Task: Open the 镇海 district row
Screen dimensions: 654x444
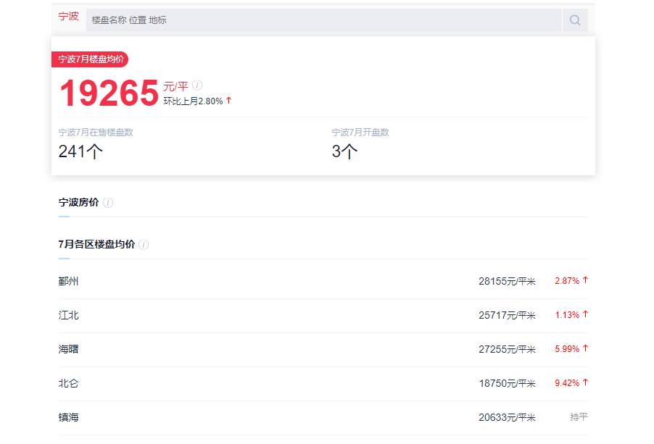Action: click(x=323, y=418)
